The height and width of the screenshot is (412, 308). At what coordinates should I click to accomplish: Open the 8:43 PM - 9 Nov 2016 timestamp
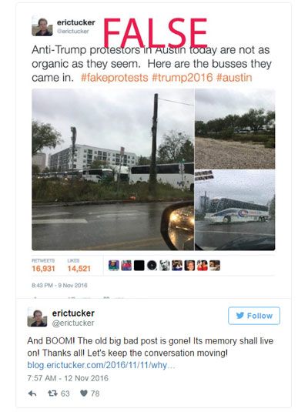59,286
